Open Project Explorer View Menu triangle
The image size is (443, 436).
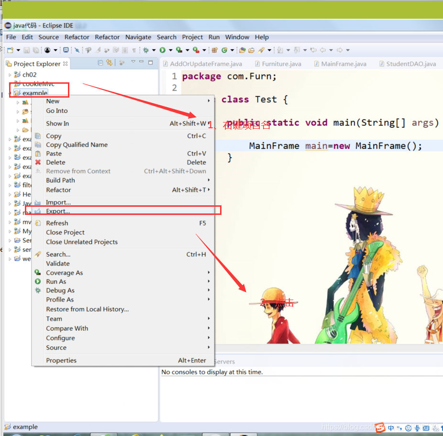click(x=133, y=61)
